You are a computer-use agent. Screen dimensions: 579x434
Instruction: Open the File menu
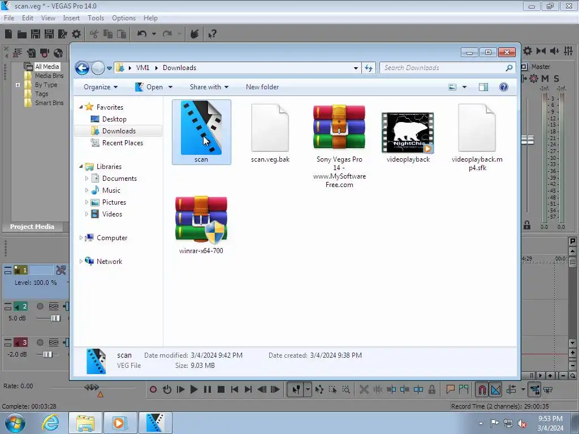pyautogui.click(x=9, y=18)
